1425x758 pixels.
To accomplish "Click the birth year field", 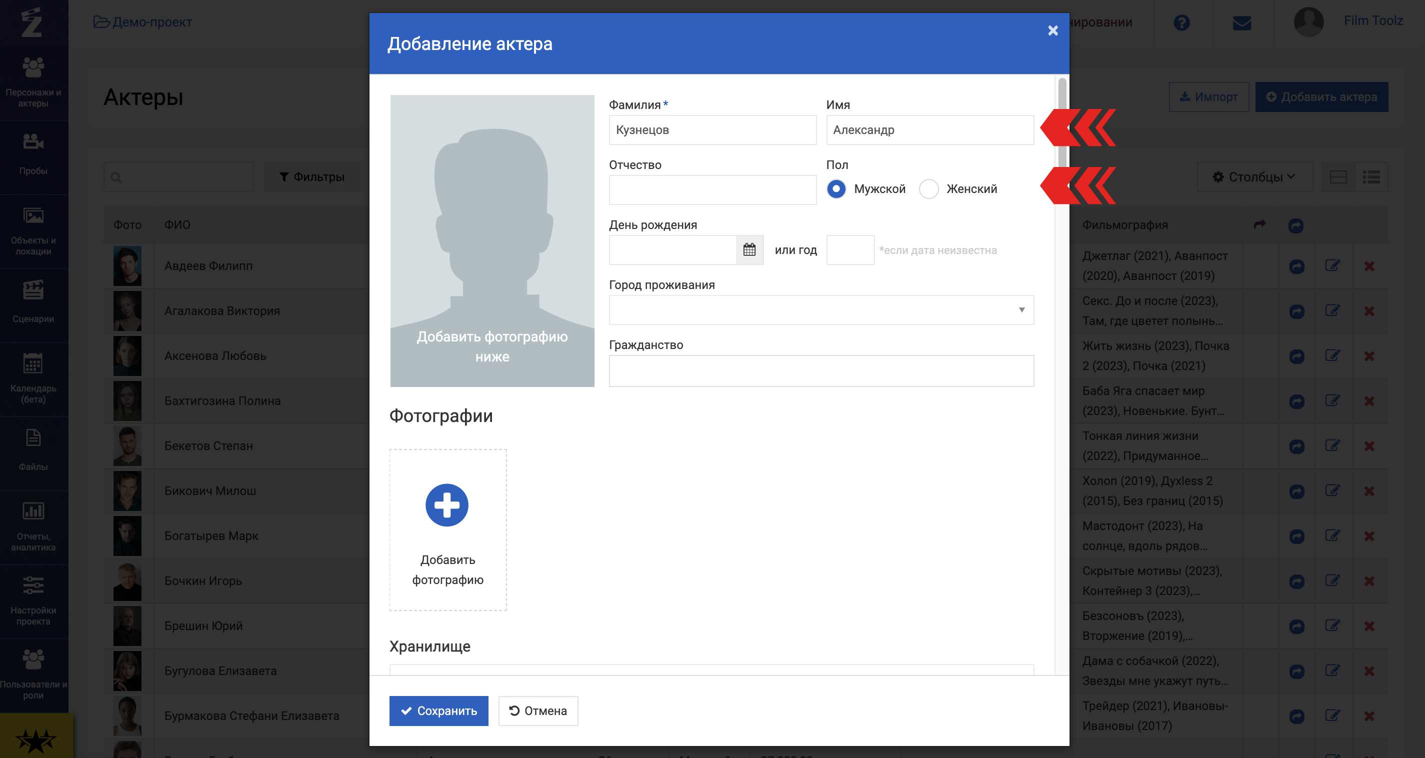I will coord(849,249).
